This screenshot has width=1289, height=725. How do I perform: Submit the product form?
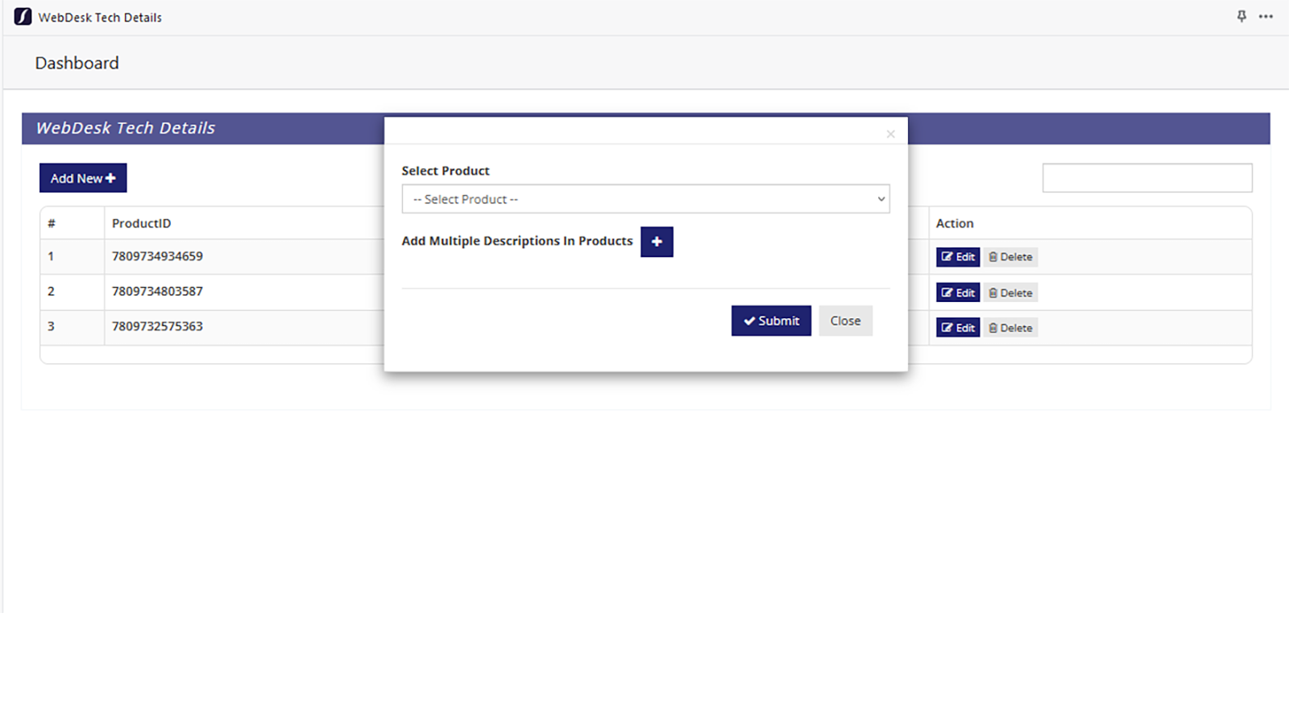771,321
